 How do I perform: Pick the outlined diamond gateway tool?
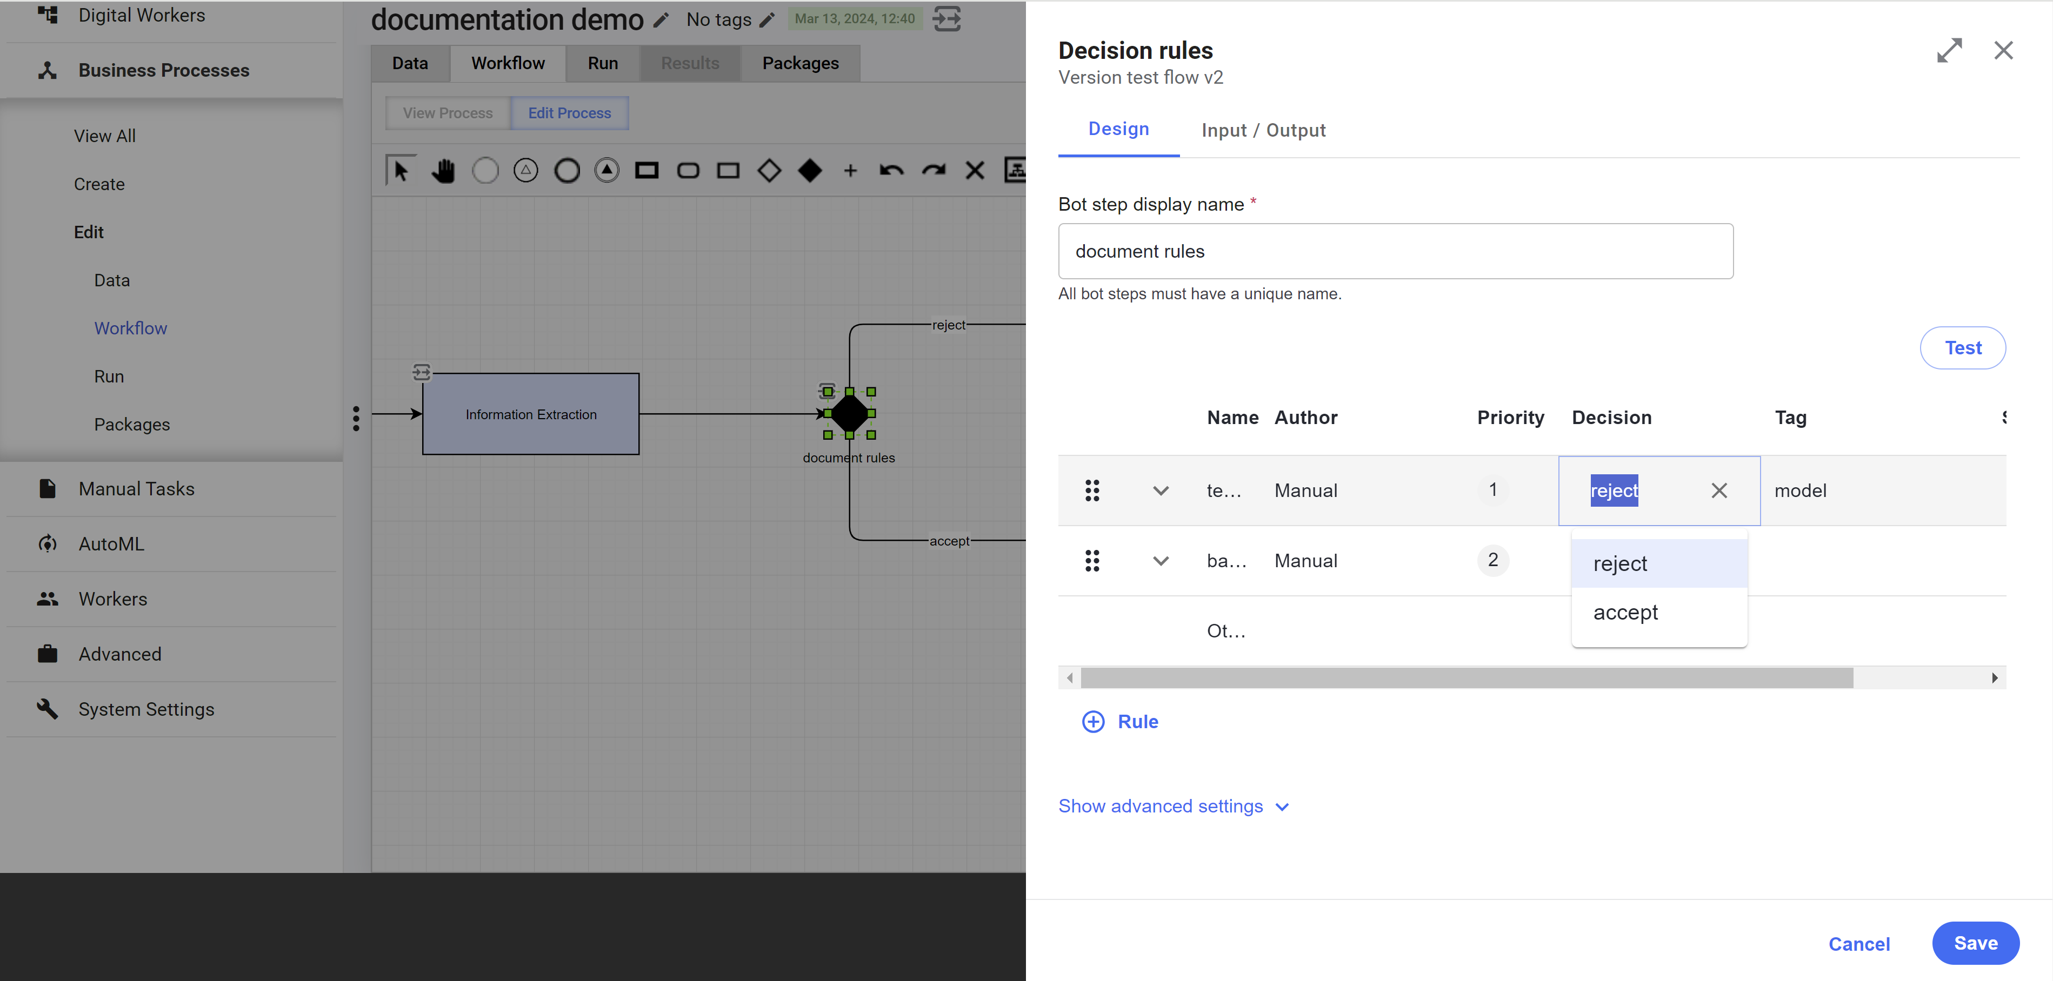[x=769, y=170]
